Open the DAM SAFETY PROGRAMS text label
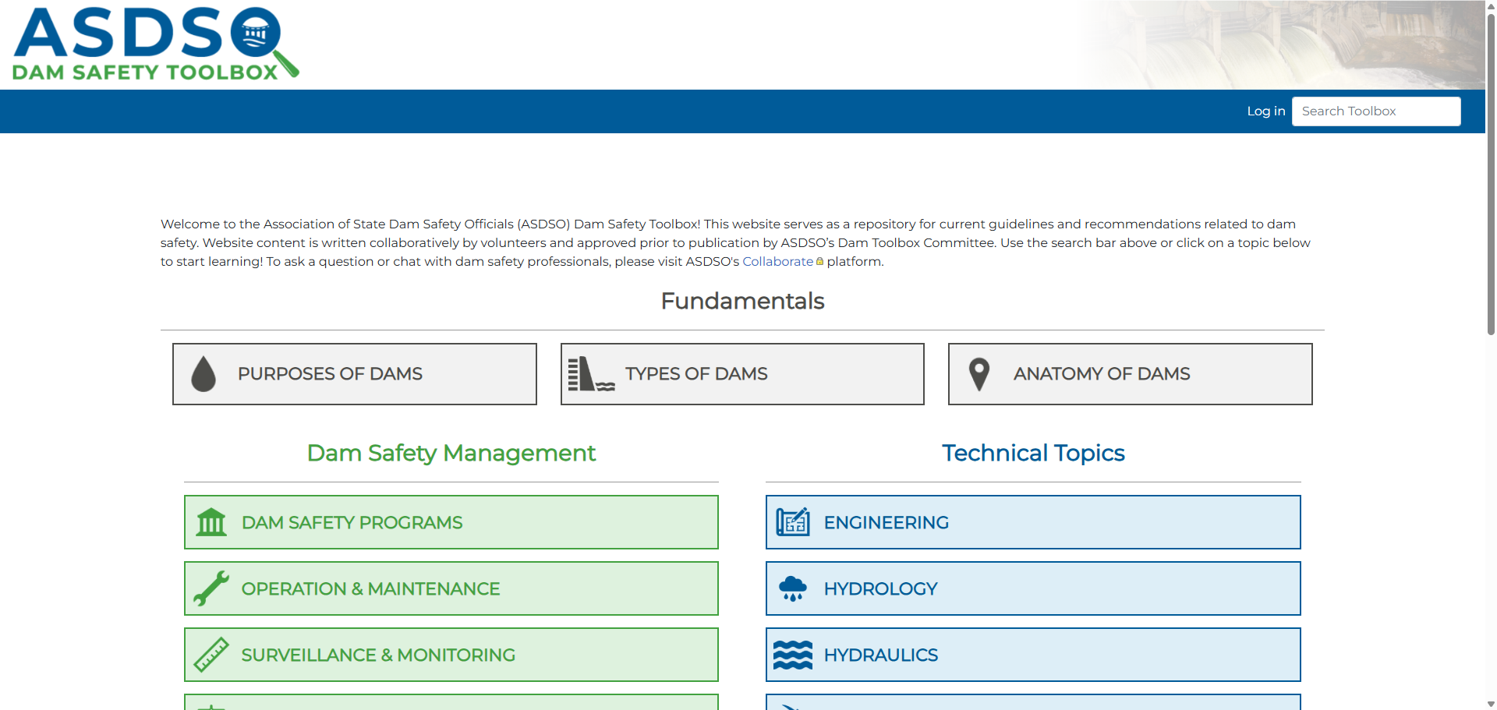The width and height of the screenshot is (1497, 710). click(352, 523)
